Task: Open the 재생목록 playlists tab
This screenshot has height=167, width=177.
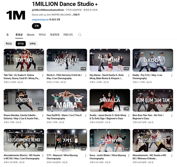Action: click(x=55, y=35)
